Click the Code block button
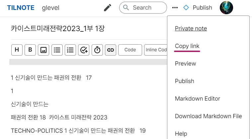 [x=130, y=50]
